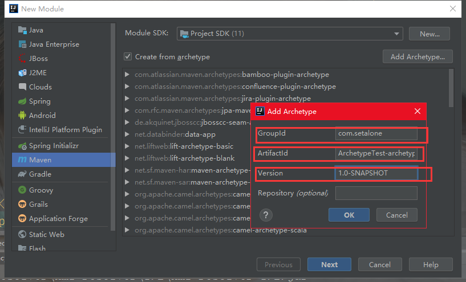Select the Clouds label
Screen dimensions: 466x282
[x=40, y=87]
